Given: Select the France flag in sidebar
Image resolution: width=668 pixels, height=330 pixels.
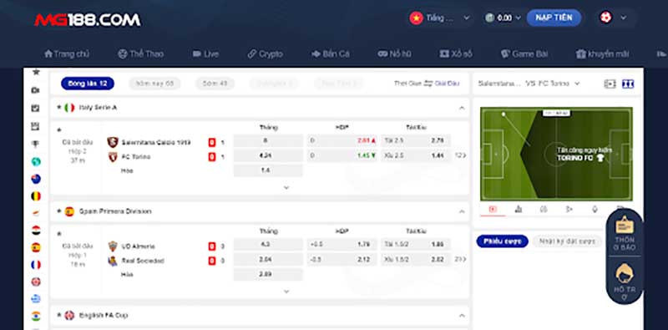Looking at the screenshot, I should (36, 265).
